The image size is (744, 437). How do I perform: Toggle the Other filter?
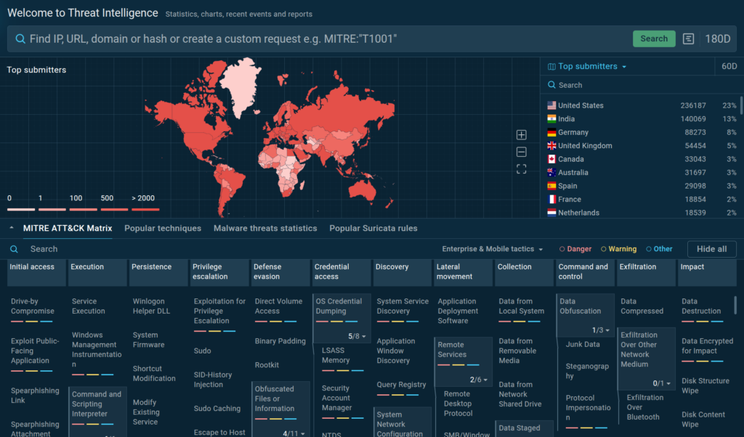tap(659, 249)
